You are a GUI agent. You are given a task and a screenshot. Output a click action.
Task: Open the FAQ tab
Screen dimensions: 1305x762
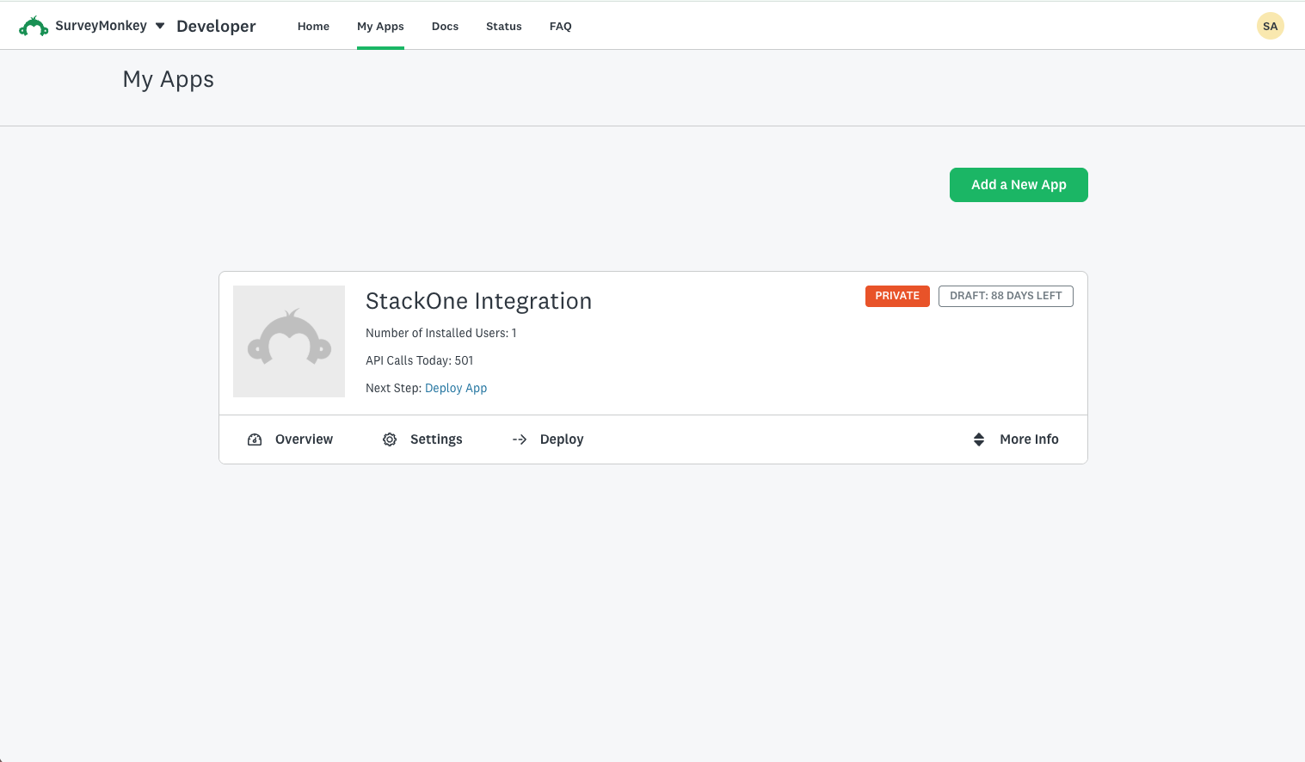point(561,27)
